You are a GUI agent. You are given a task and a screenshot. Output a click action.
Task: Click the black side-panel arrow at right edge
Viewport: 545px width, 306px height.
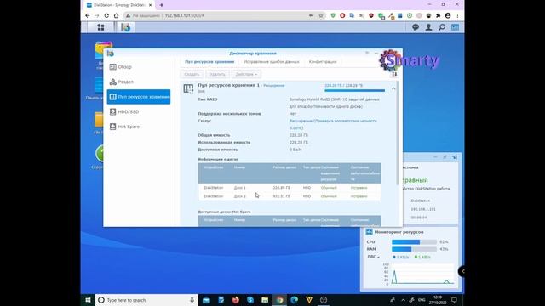point(462,271)
